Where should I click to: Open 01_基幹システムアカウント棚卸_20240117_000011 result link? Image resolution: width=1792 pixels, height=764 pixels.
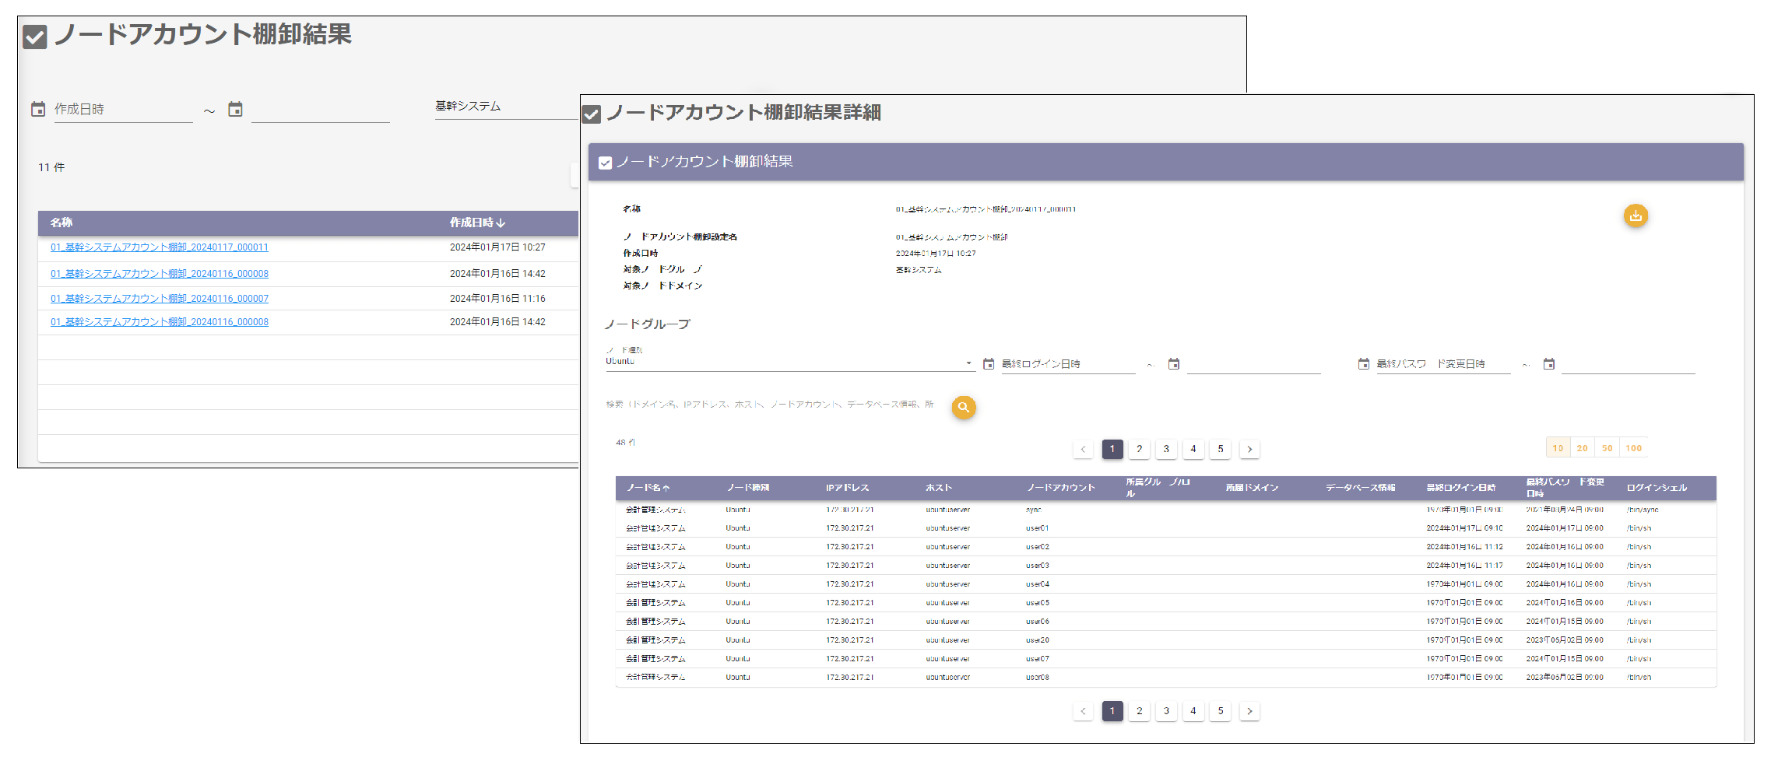tap(159, 247)
